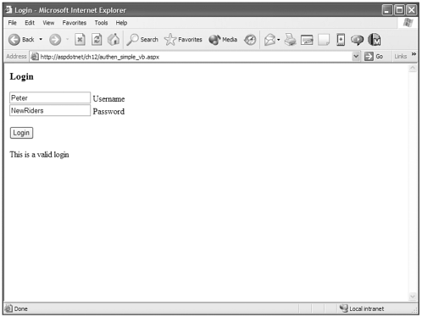Open the Favorites menu
The image size is (422, 317).
(x=75, y=23)
